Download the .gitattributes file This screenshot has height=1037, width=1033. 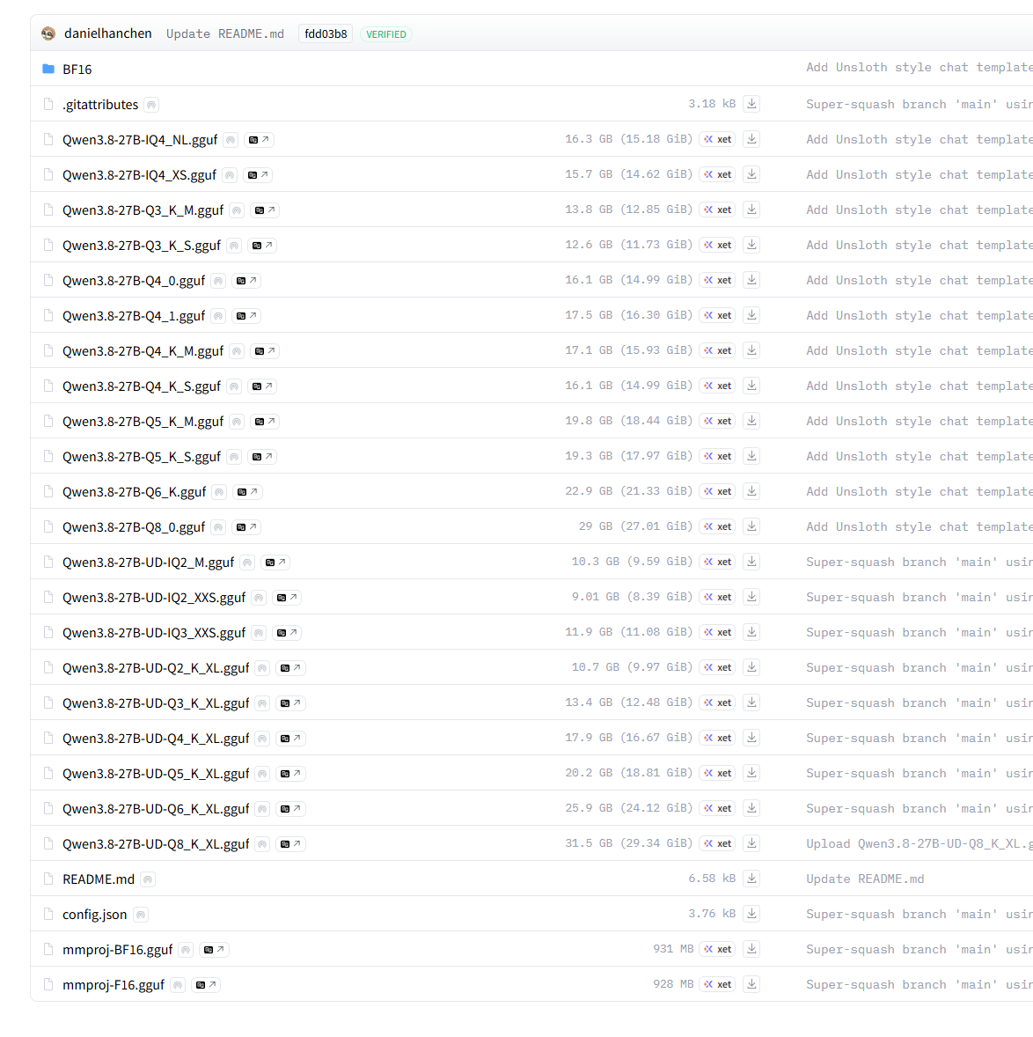751,104
